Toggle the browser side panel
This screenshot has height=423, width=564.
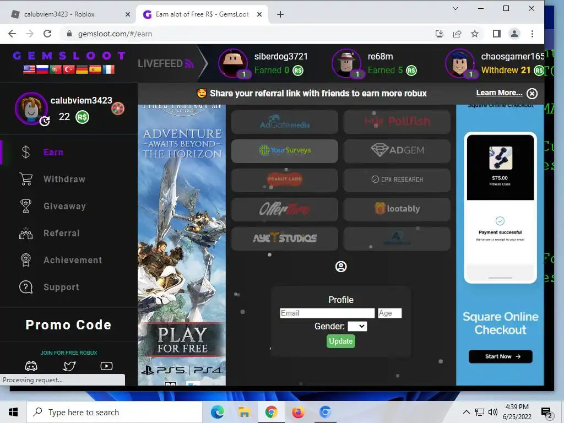pos(497,34)
